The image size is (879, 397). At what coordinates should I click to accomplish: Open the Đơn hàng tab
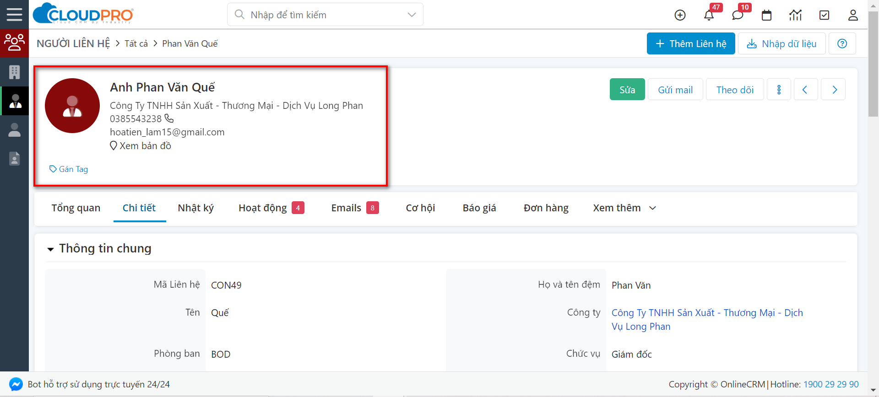[546, 208]
